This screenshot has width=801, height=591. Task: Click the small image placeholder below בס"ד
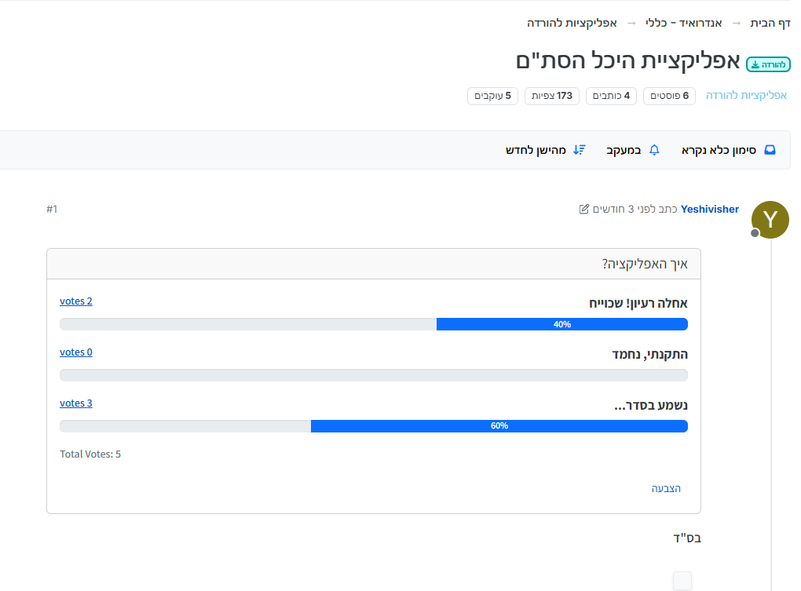click(x=682, y=581)
